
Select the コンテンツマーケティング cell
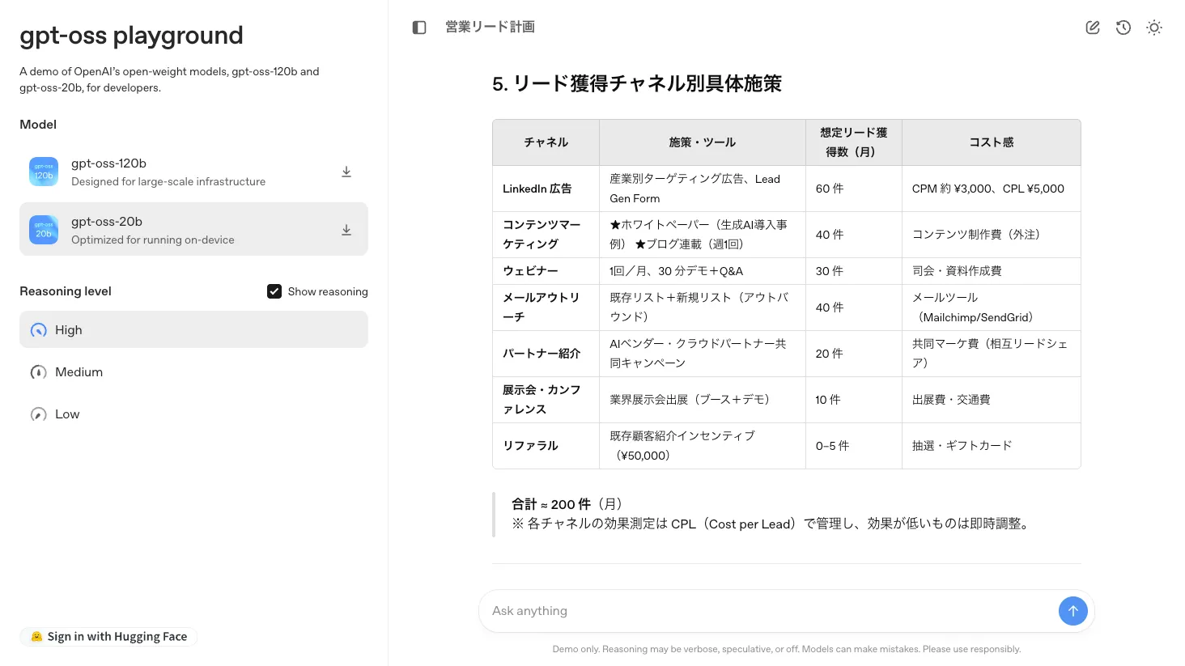coord(546,235)
